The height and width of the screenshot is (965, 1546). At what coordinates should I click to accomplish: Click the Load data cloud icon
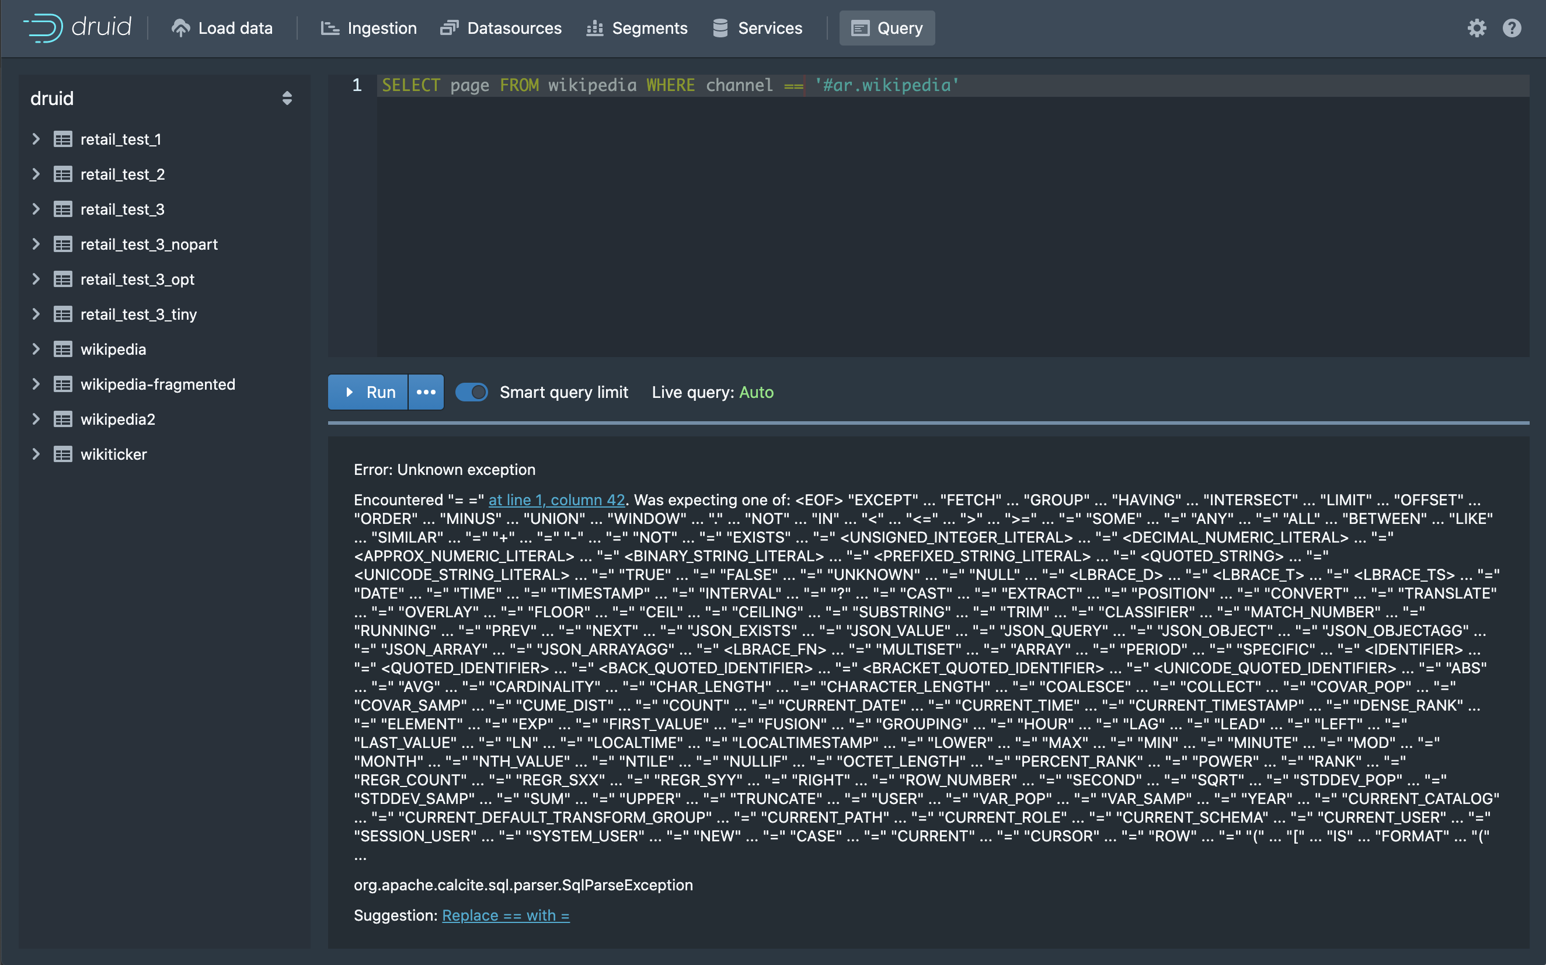point(181,28)
